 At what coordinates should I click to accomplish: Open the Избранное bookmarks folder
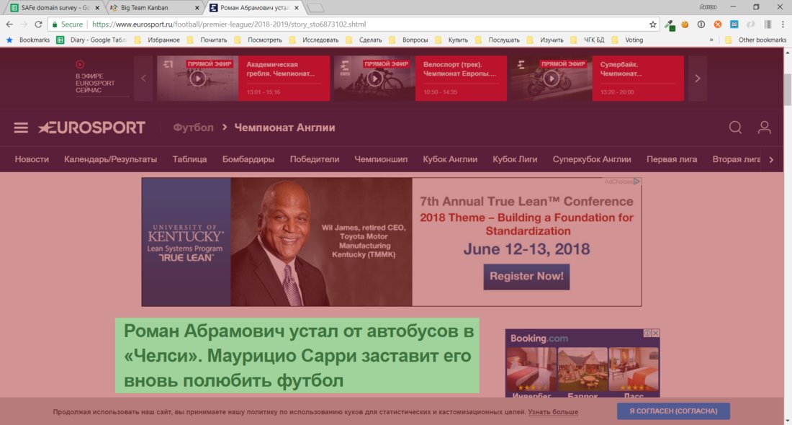point(157,40)
